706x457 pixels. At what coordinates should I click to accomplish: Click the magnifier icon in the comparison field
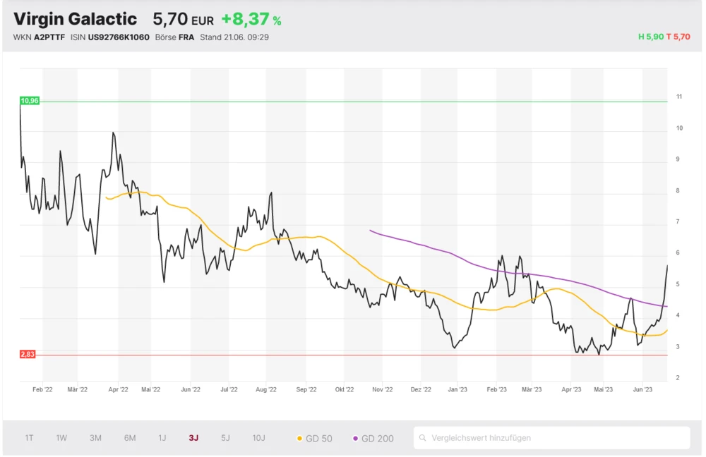tap(423, 438)
